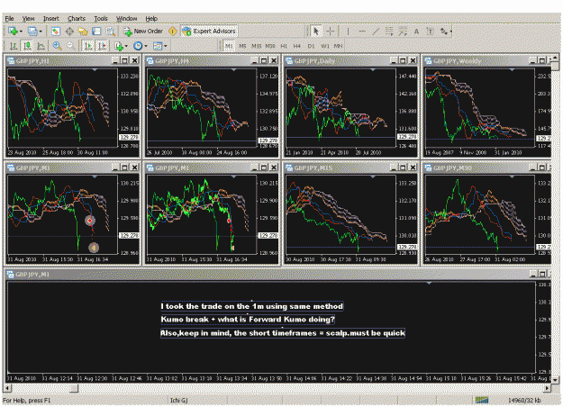Open the Navigator panel icon

point(83,32)
